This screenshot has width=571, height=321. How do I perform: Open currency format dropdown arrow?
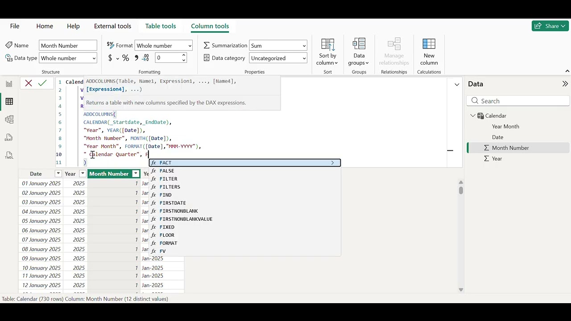click(118, 58)
